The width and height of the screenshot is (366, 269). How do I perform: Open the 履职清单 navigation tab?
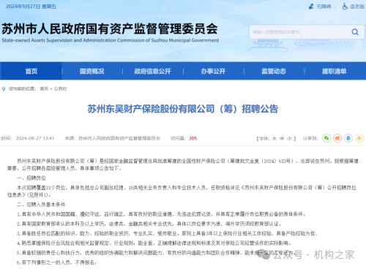pyautogui.click(x=335, y=71)
